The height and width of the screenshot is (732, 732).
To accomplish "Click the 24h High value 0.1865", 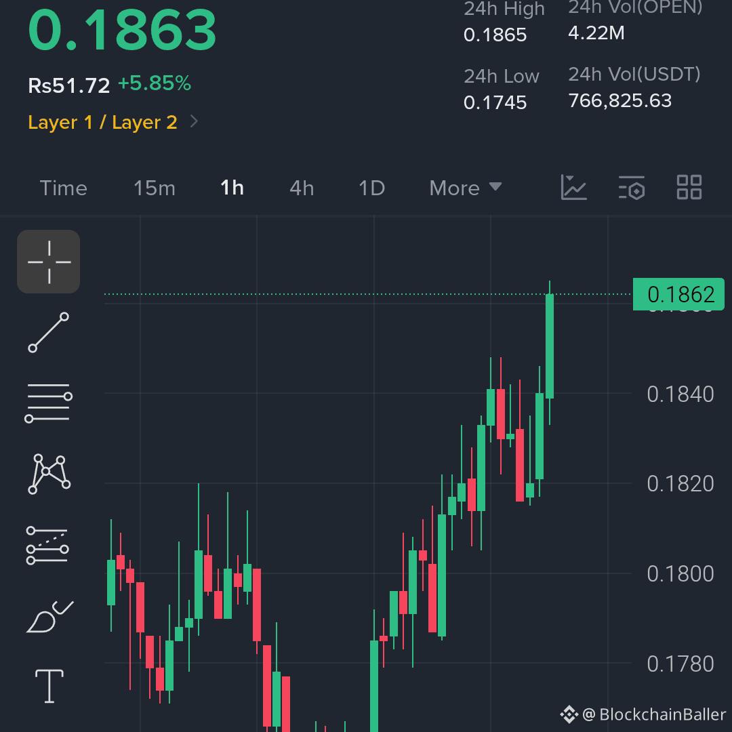I will click(495, 35).
